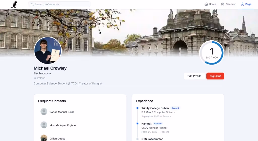The height and width of the screenshot is (141, 258).
Task: Click the February 2026 — Present date
Action: (155, 132)
